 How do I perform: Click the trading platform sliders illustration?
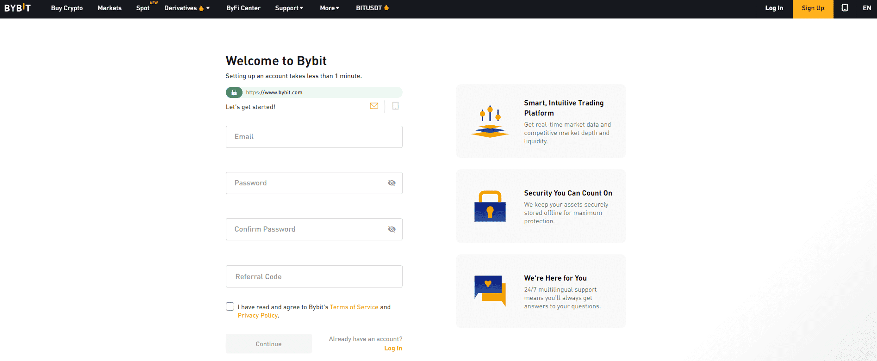[x=490, y=122]
